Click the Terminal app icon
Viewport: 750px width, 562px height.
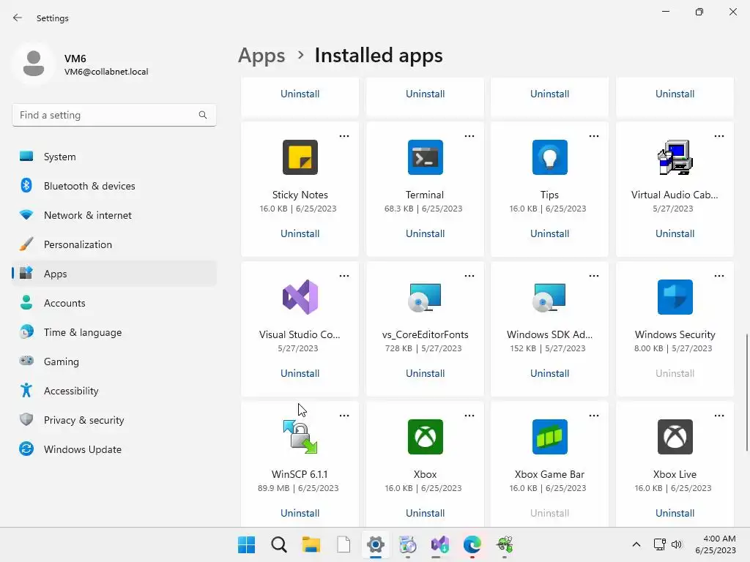426,157
